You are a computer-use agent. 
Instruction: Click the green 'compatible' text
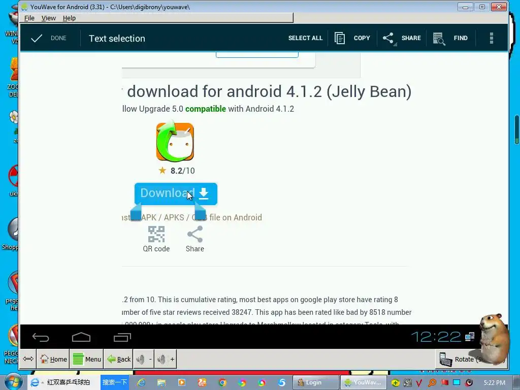pyautogui.click(x=206, y=109)
